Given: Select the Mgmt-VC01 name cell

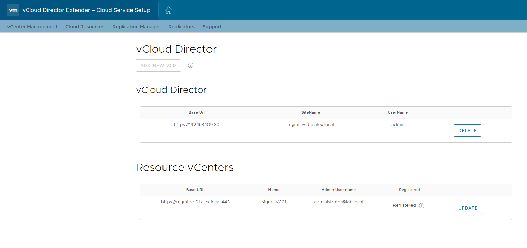Looking at the screenshot, I should tap(274, 202).
